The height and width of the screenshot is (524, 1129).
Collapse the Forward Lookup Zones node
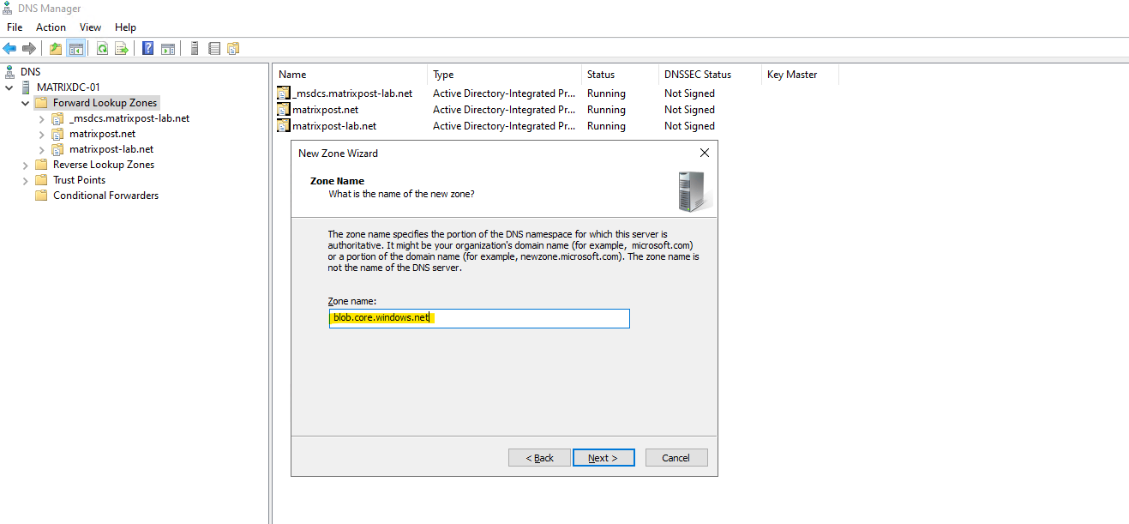(x=26, y=103)
